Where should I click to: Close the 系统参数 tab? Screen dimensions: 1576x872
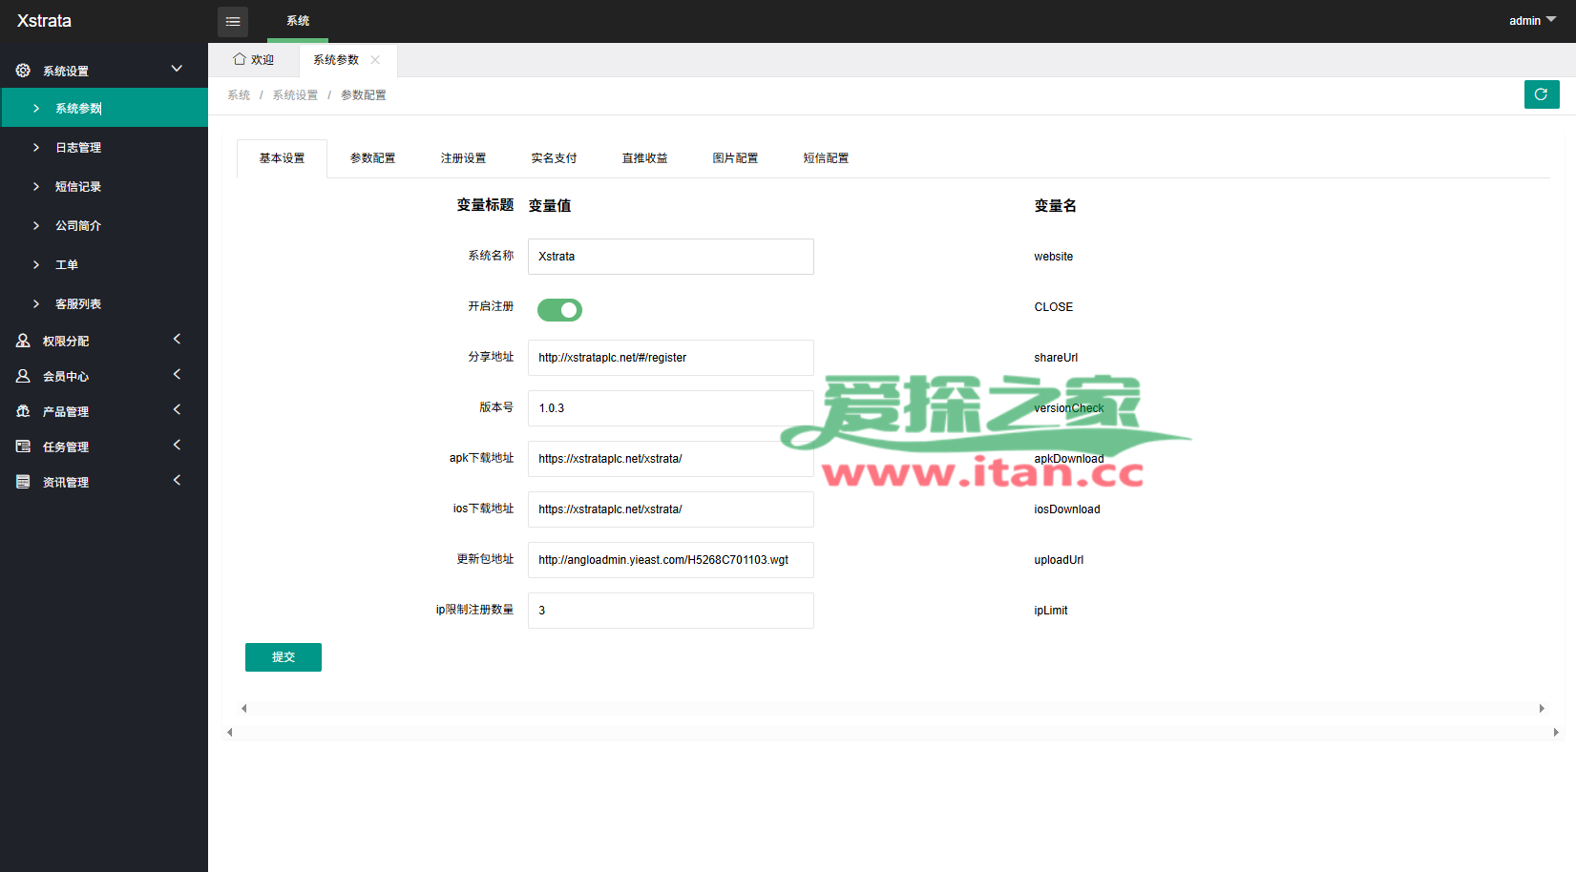pos(375,60)
